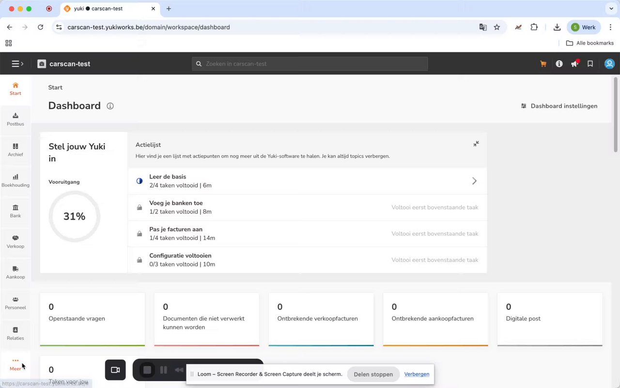Open Chrome three-dot menu
The width and height of the screenshot is (620, 388).
click(610, 27)
